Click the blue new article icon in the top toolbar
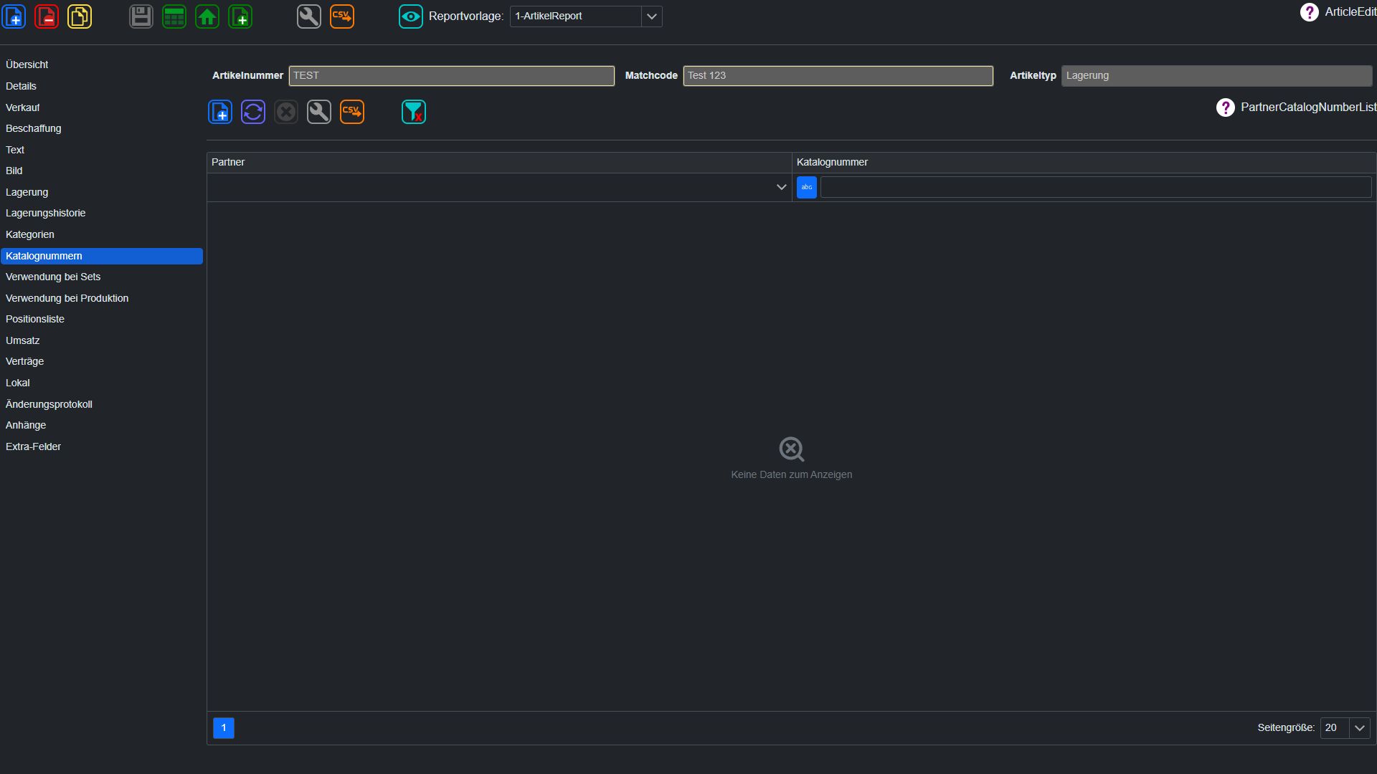 (x=14, y=16)
